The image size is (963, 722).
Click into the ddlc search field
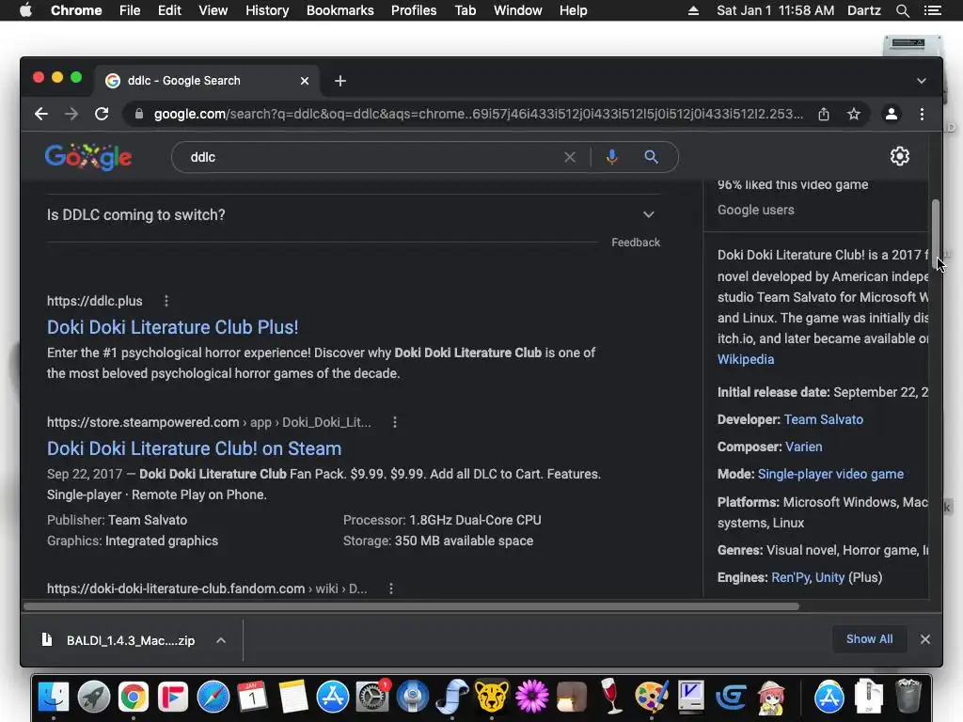pos(369,157)
